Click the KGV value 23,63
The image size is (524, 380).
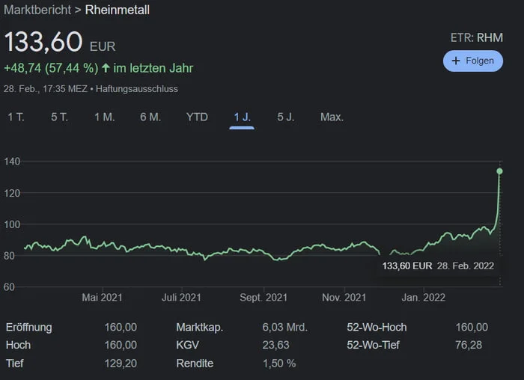[275, 345]
